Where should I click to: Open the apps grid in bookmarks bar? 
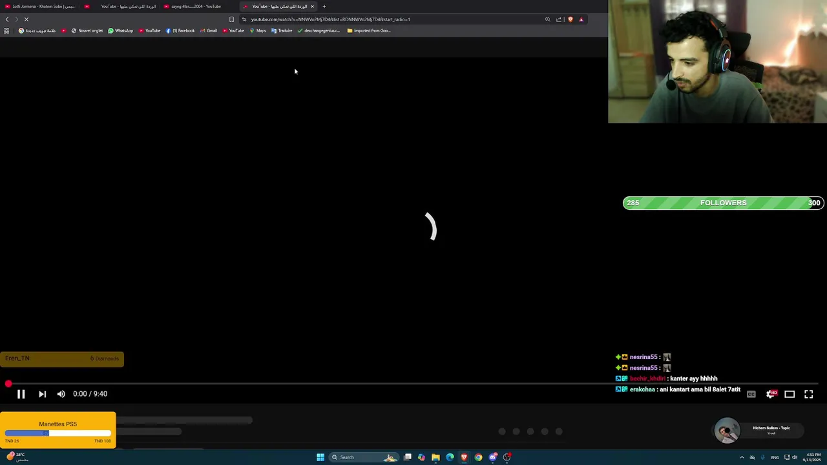click(x=6, y=30)
